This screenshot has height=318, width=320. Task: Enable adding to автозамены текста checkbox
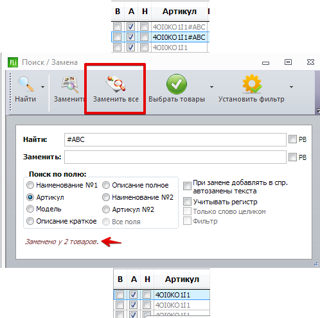[187, 186]
